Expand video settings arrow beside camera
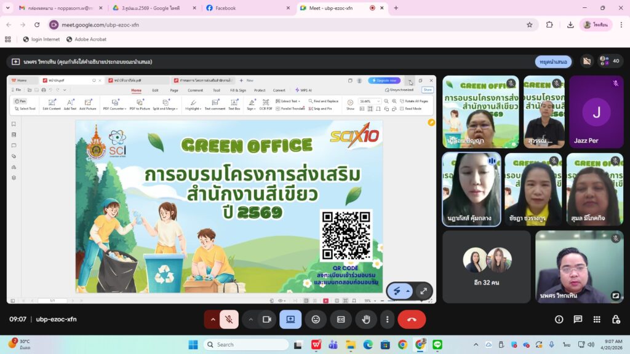This screenshot has width=630, height=354. (250, 320)
